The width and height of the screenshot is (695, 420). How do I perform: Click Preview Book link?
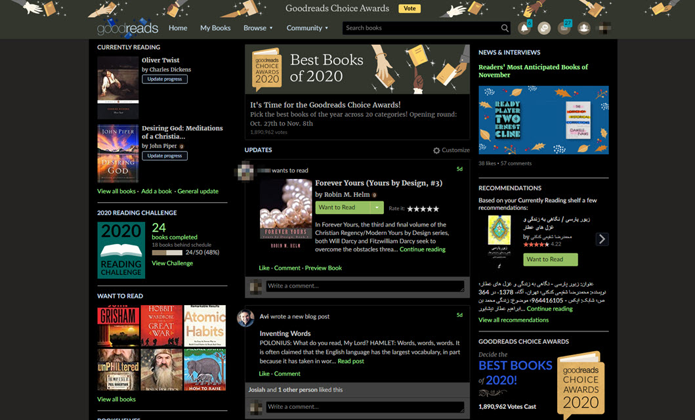click(x=323, y=268)
